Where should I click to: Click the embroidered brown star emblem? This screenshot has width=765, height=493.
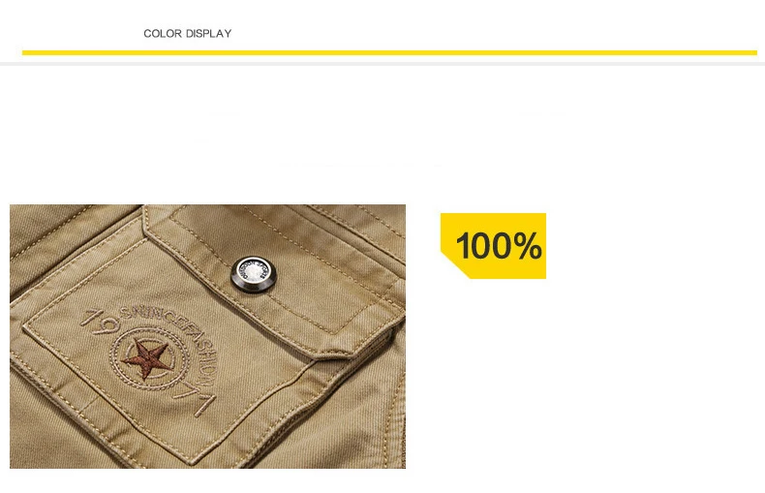(x=145, y=359)
